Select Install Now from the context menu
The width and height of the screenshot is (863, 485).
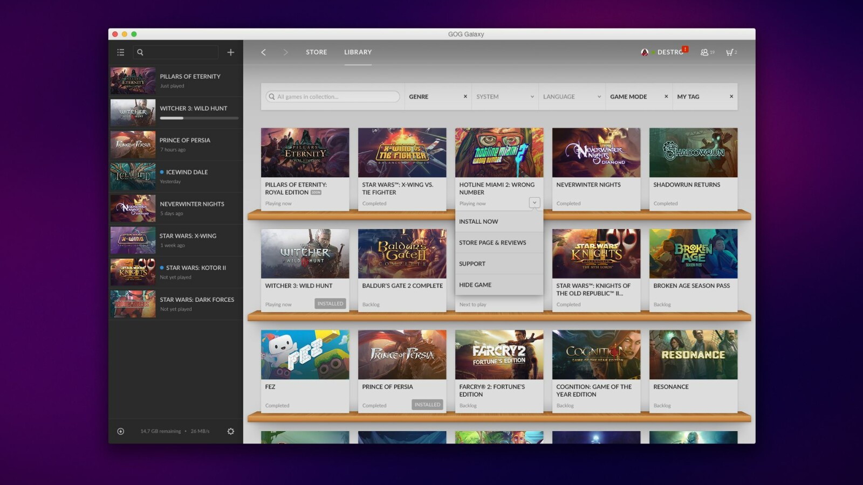click(x=478, y=221)
